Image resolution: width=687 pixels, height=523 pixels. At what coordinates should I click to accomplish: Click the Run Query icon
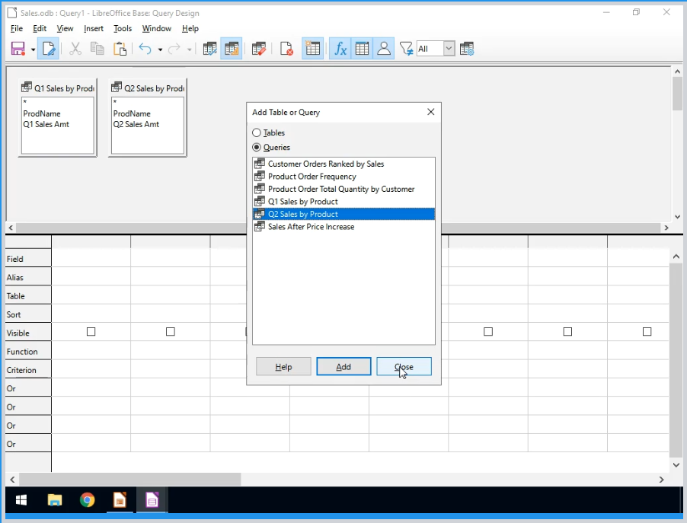[x=210, y=49]
